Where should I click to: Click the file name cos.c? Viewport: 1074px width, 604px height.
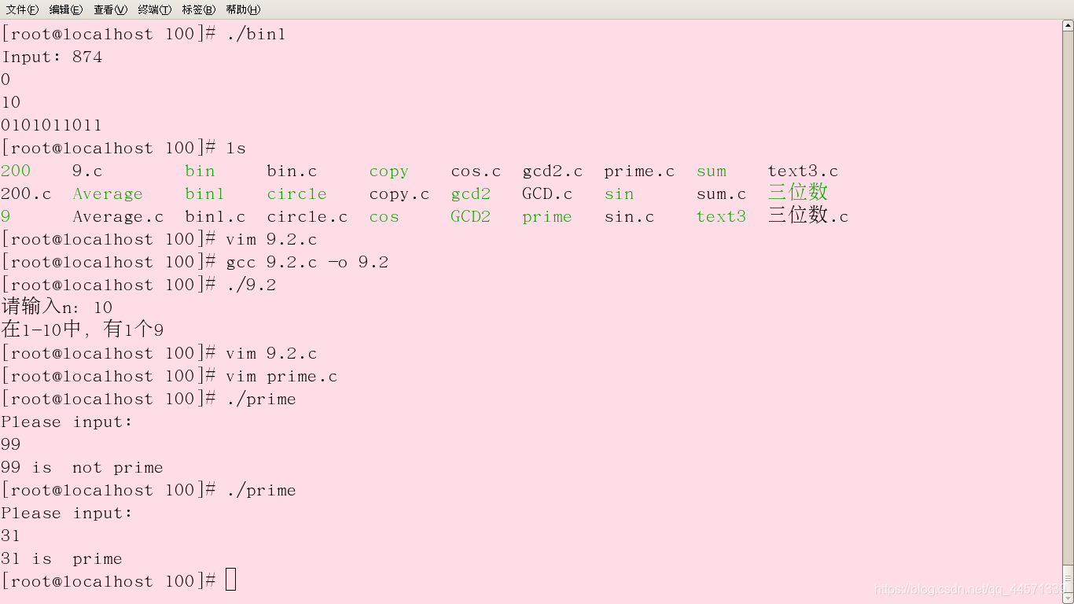[x=476, y=171]
